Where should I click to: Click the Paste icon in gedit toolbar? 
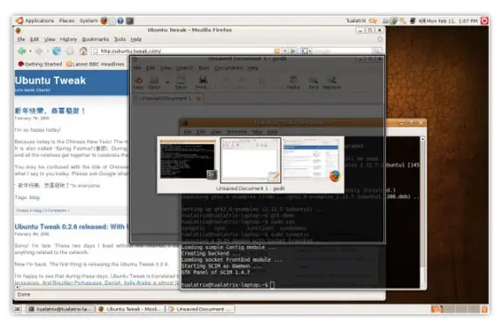[x=293, y=82]
